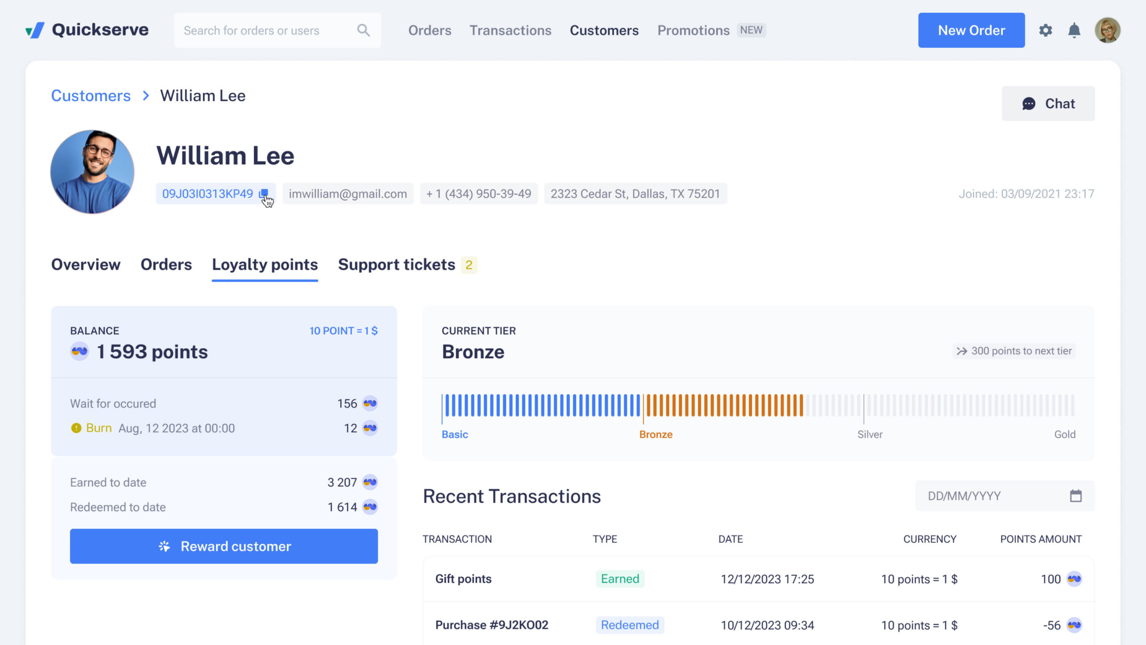Click the points coin icon beside balance
This screenshot has height=645, width=1146.
pos(80,352)
